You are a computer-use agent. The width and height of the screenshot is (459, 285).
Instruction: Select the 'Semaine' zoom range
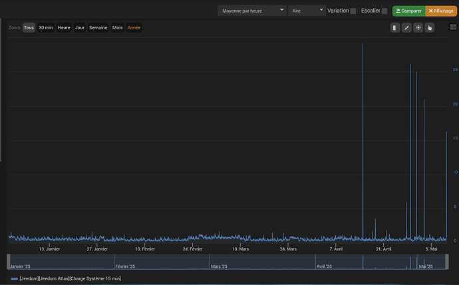pos(98,28)
